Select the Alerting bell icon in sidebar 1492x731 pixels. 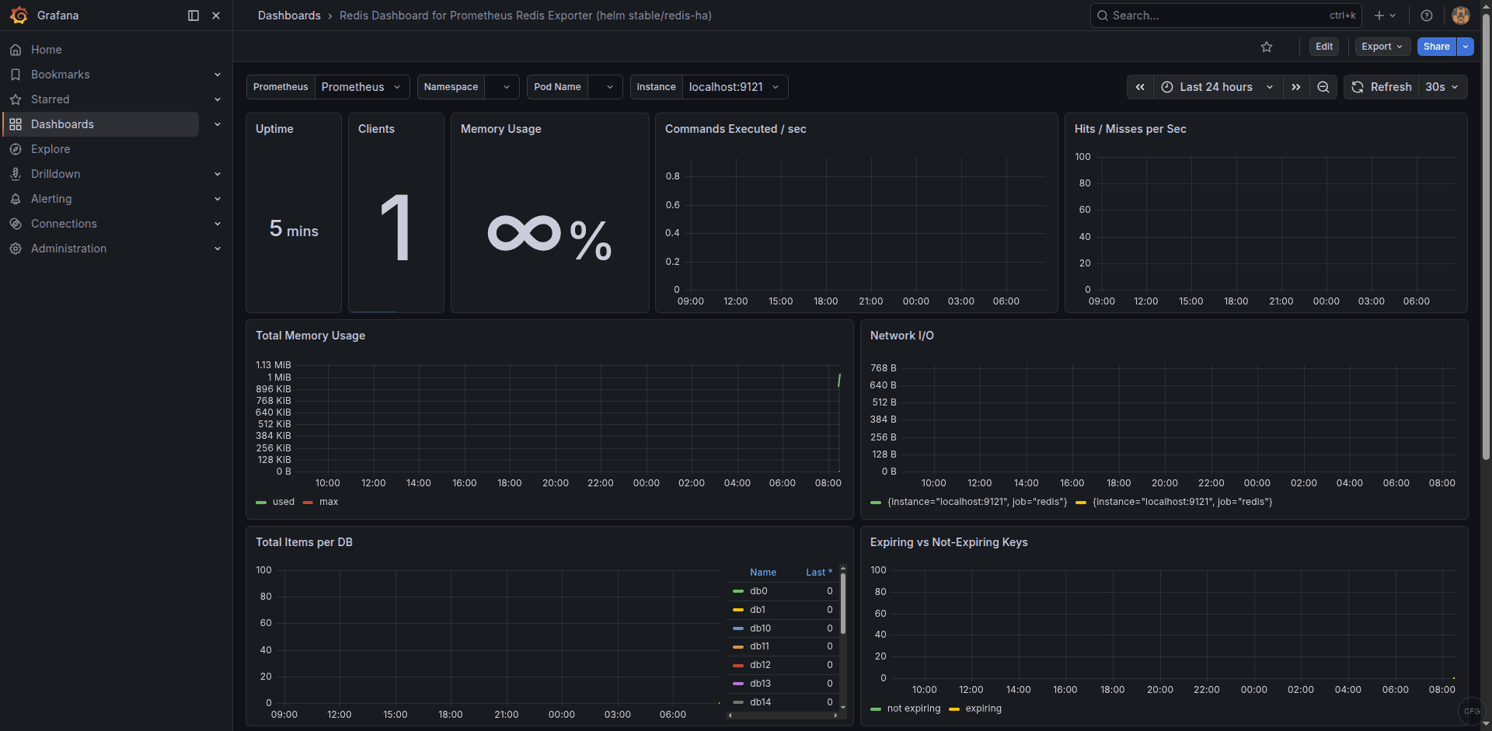pos(16,199)
